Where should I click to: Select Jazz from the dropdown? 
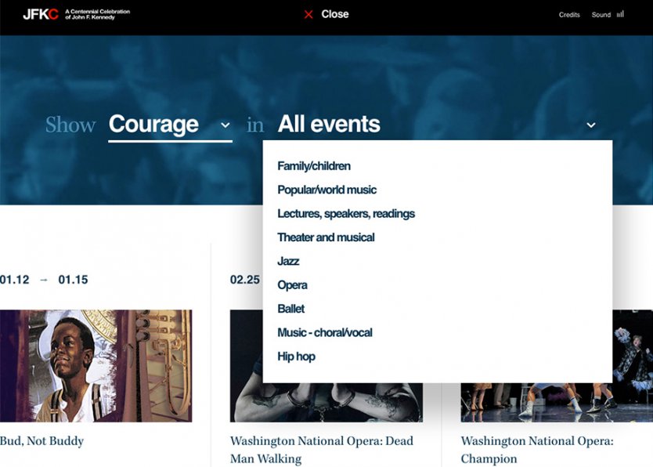coord(288,261)
